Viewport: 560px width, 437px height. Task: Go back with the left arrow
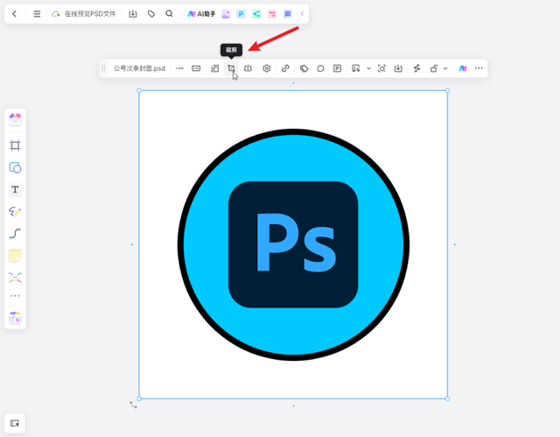tap(14, 14)
